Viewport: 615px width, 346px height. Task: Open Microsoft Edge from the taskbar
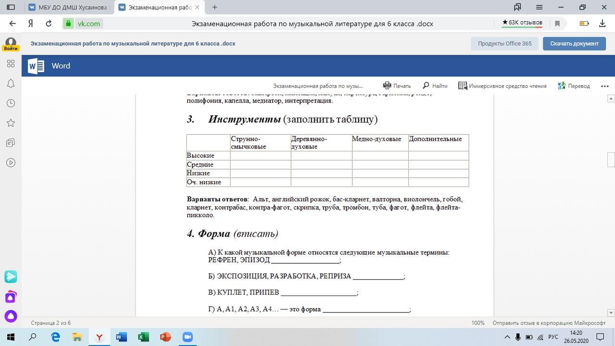pyautogui.click(x=55, y=337)
